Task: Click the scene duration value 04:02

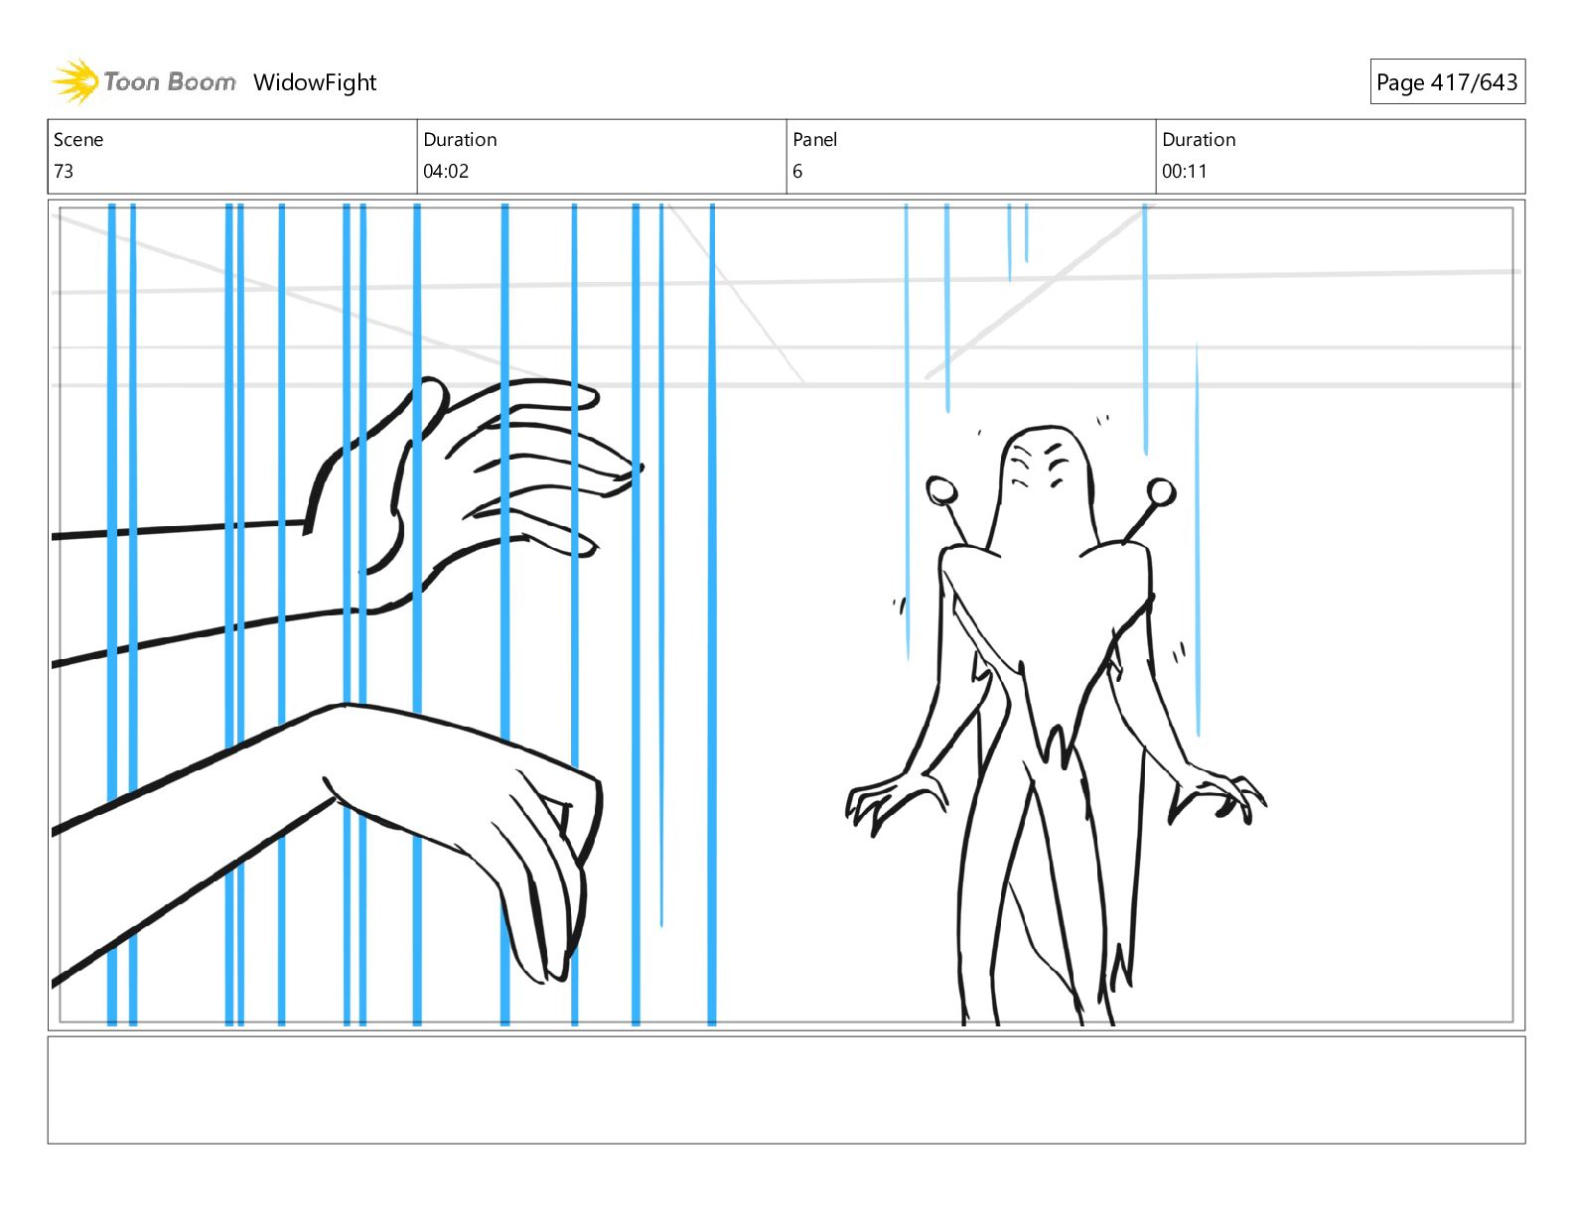Action: click(446, 171)
